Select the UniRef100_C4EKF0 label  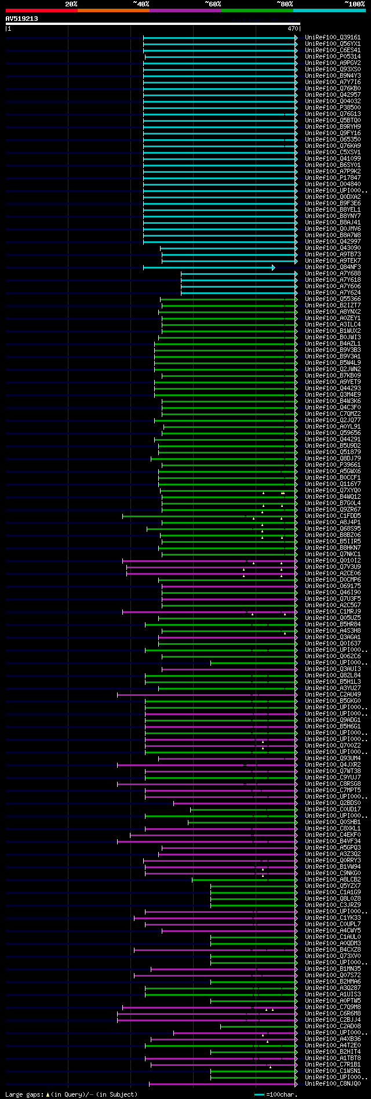pos(333,835)
